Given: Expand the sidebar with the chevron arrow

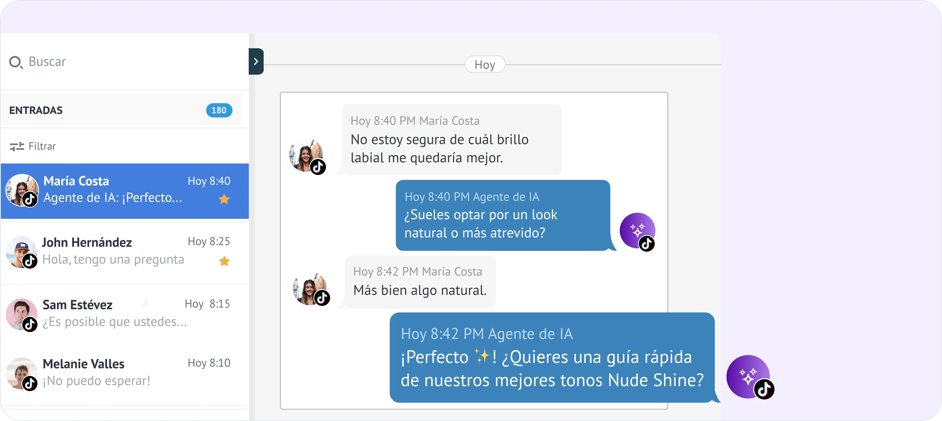Looking at the screenshot, I should tap(256, 61).
